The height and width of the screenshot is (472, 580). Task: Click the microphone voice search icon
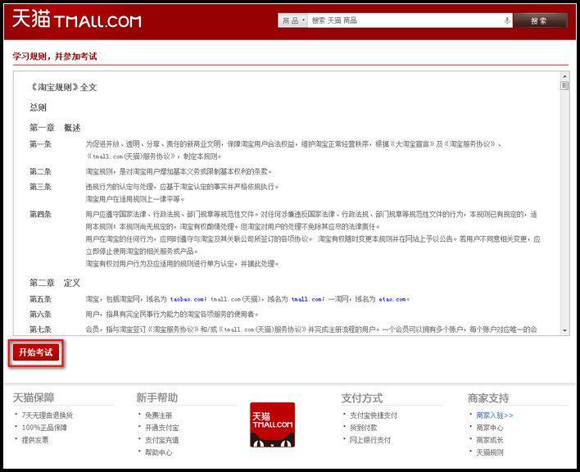pos(507,20)
